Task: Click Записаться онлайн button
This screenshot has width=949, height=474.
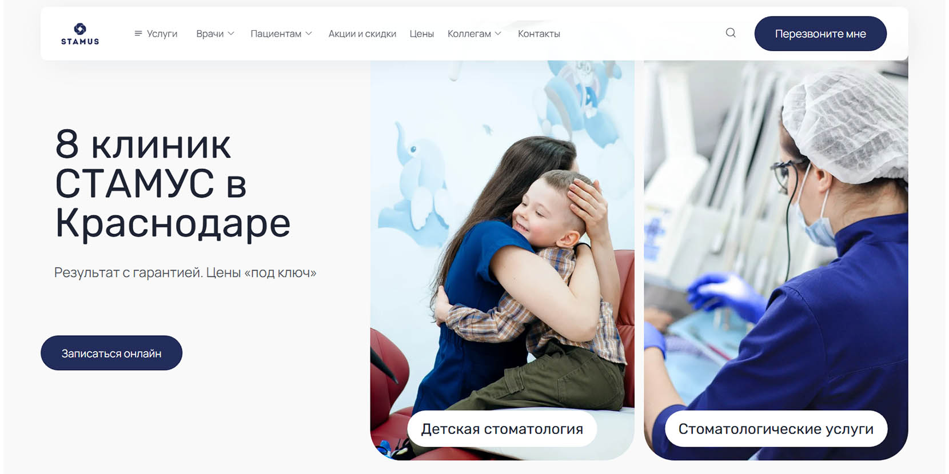Action: pyautogui.click(x=111, y=353)
